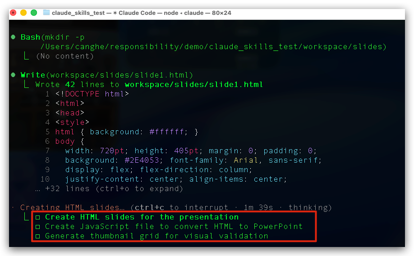This screenshot has width=414, height=256.
Task: Click the "(No content)" Bash output line
Action: (64, 56)
